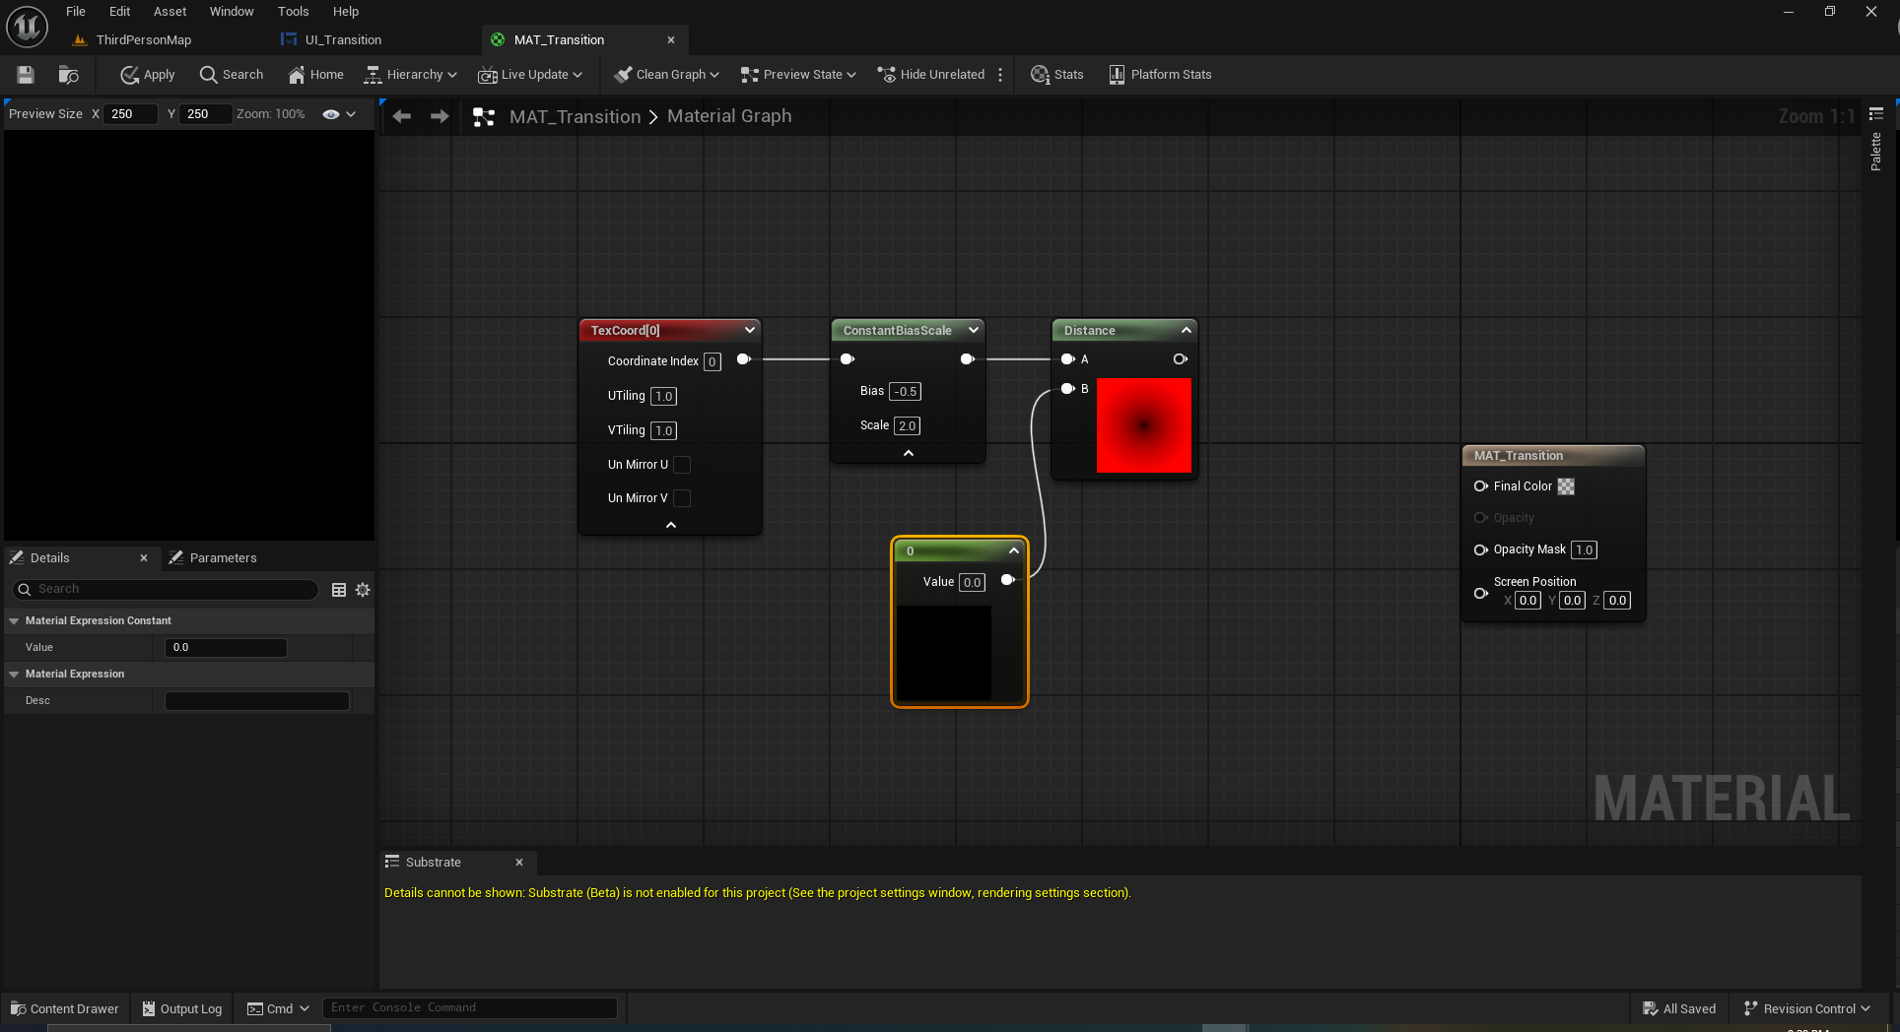
Task: Navigate forward in graph history
Action: pos(440,116)
